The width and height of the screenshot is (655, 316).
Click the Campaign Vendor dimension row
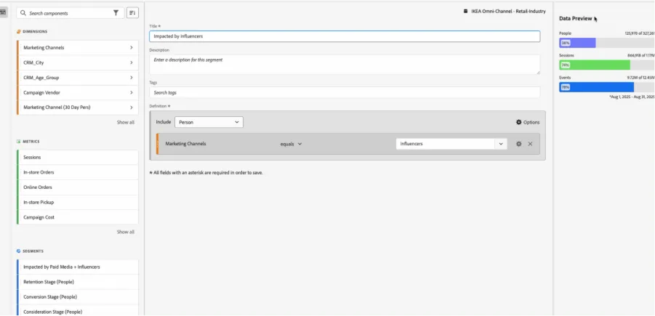pos(78,93)
